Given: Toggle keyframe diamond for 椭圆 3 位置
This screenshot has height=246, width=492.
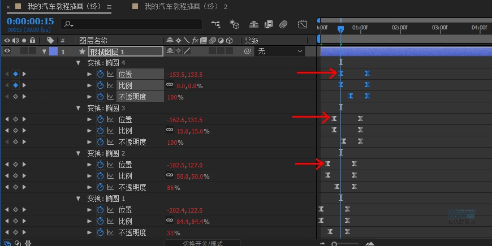Looking at the screenshot, I should pyautogui.click(x=15, y=119).
